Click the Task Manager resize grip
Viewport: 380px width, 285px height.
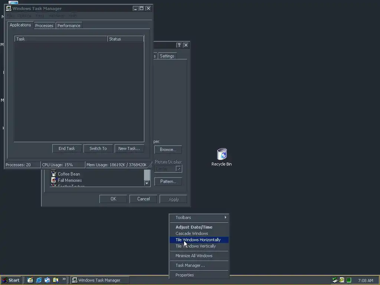[150, 166]
